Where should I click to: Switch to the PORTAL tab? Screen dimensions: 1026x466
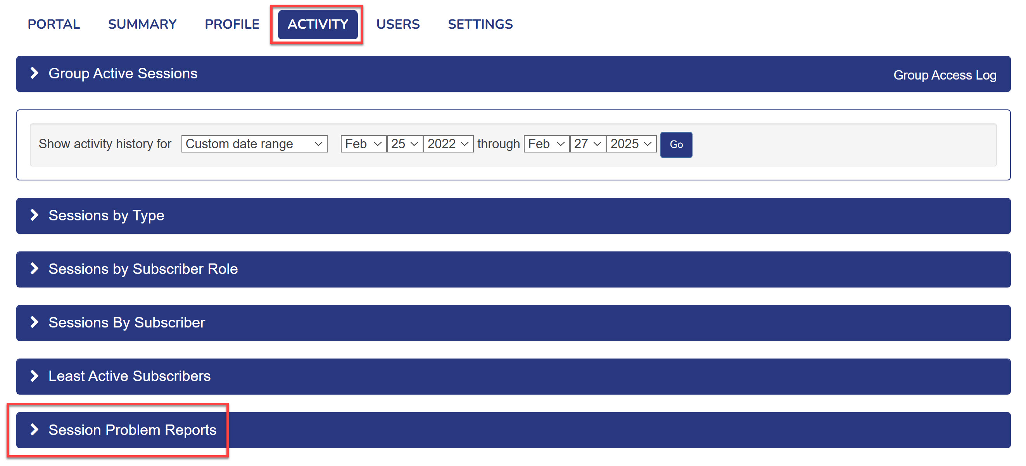54,24
